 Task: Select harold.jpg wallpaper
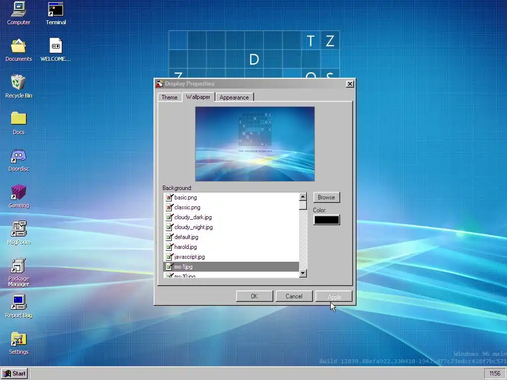[231, 247]
